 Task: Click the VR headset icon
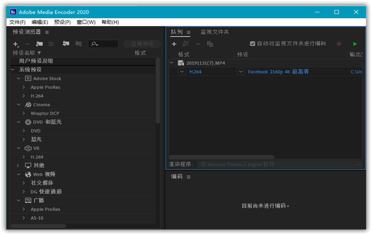click(28, 149)
